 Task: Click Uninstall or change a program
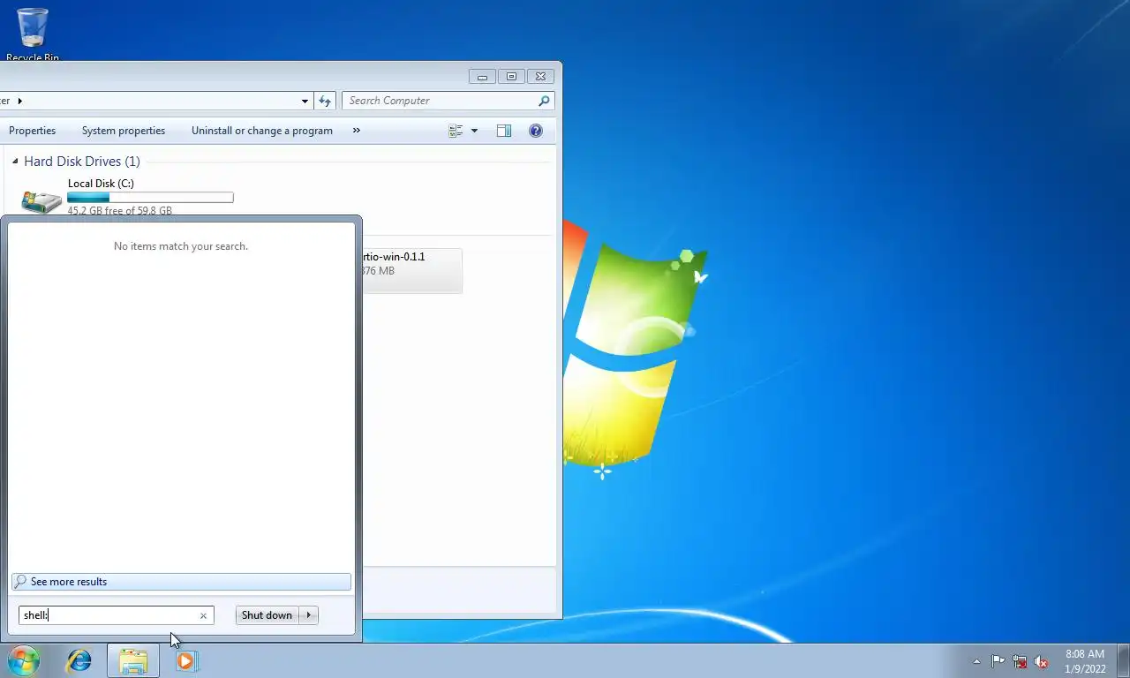(262, 131)
